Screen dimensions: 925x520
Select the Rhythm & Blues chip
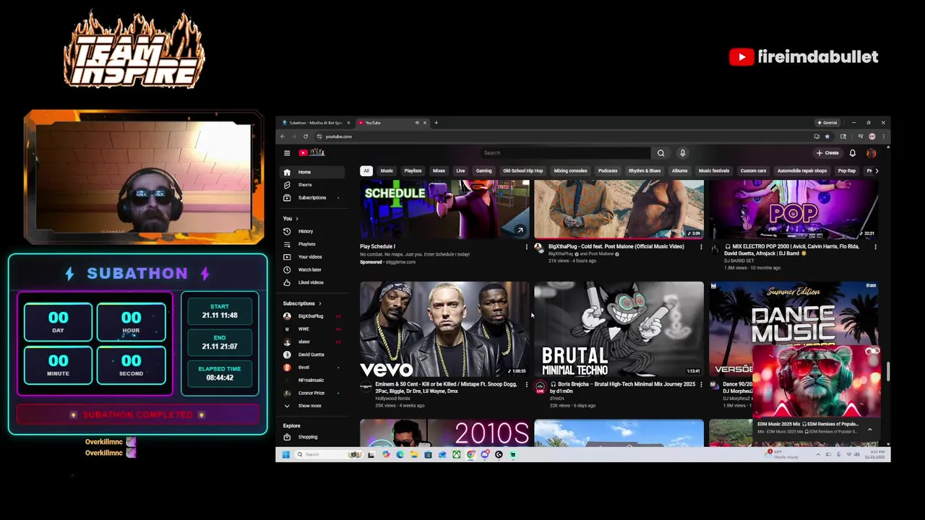[645, 171]
